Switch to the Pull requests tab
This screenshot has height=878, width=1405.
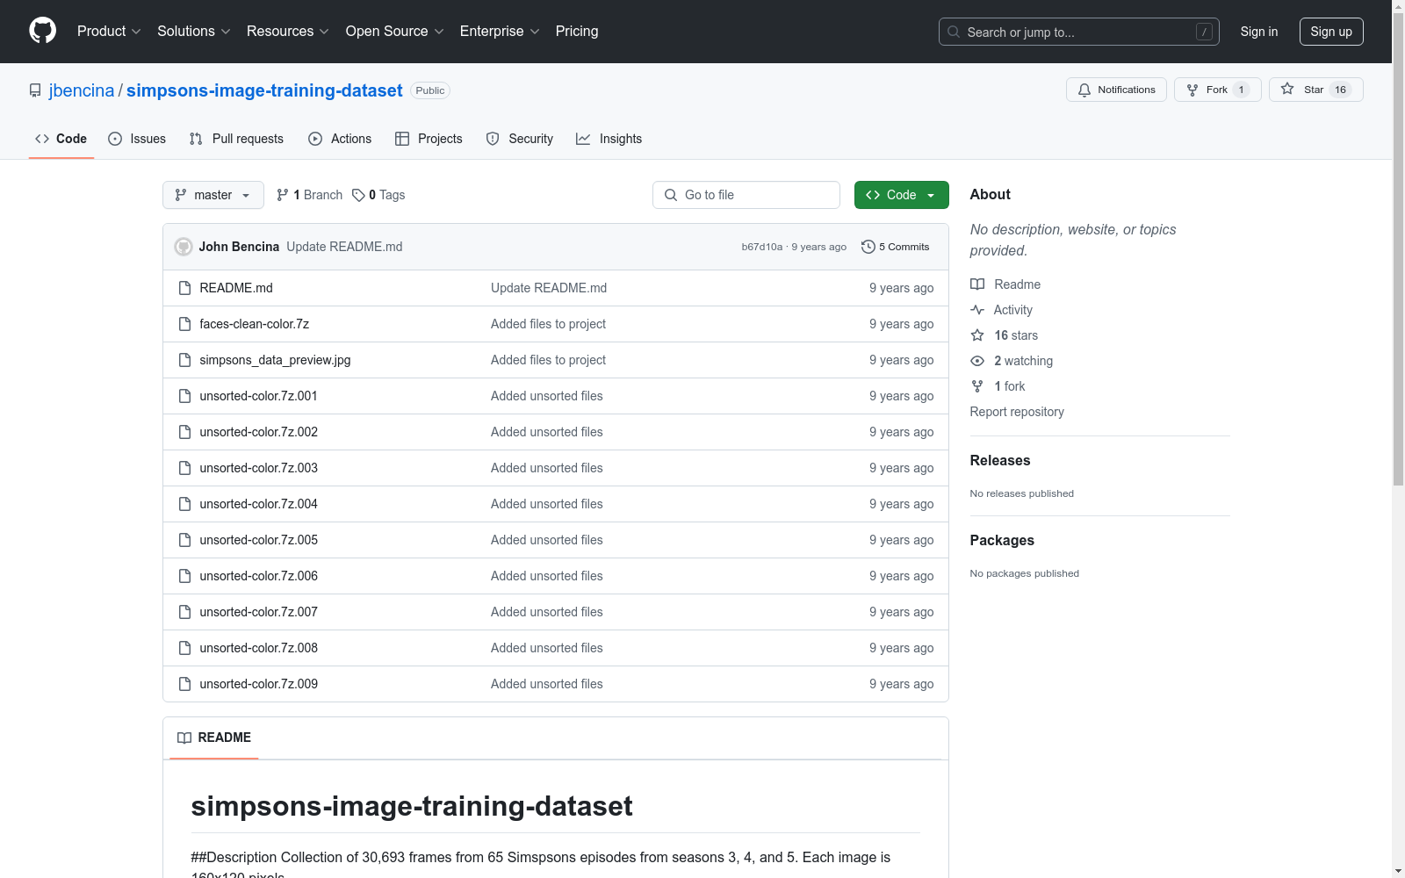tap(236, 139)
